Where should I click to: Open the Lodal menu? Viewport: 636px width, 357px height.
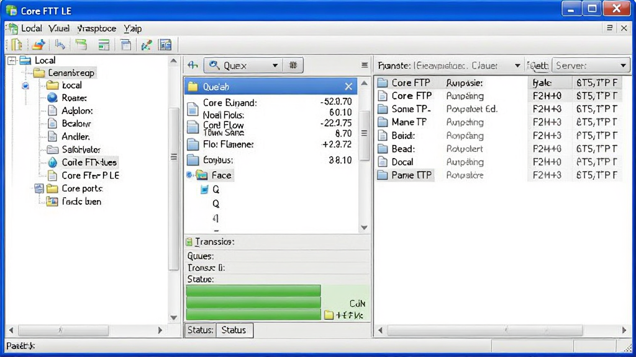tap(32, 29)
